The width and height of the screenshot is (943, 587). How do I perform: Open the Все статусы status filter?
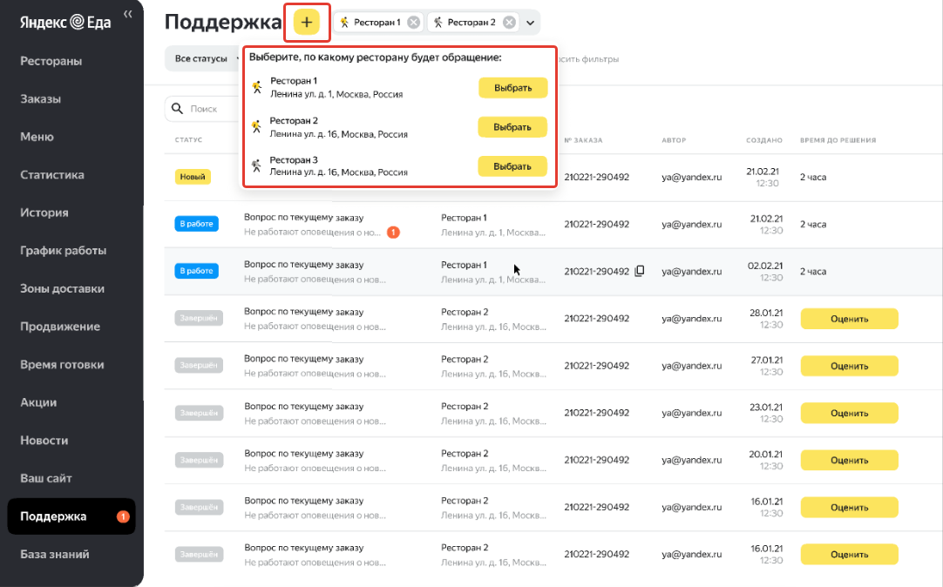(x=202, y=59)
